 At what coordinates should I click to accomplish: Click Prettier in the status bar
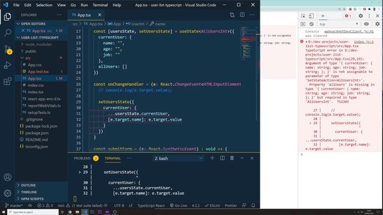pyautogui.click(x=230, y=205)
